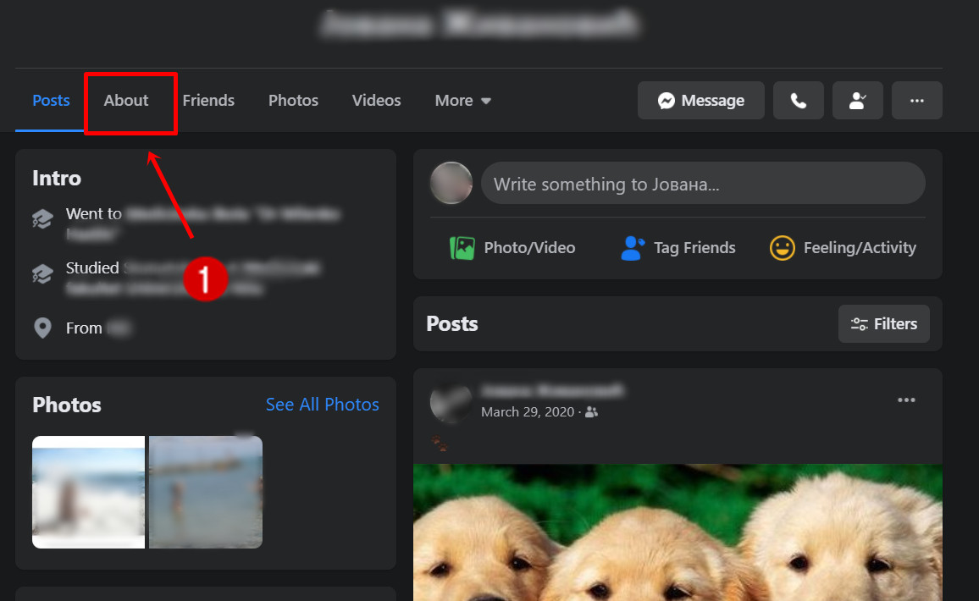This screenshot has height=601, width=979.
Task: Open profile options three-dot menu
Action: point(916,101)
